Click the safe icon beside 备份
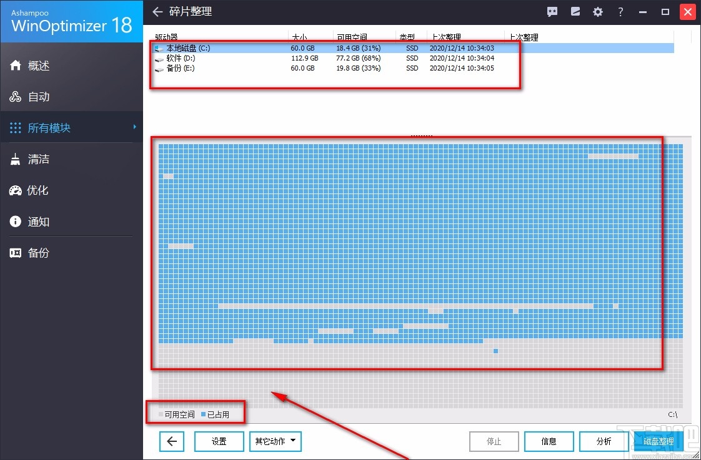The width and height of the screenshot is (701, 460). pyautogui.click(x=15, y=253)
